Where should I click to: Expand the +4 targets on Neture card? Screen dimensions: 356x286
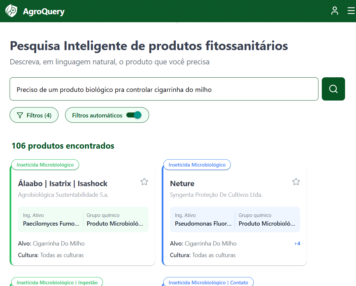tap(297, 243)
